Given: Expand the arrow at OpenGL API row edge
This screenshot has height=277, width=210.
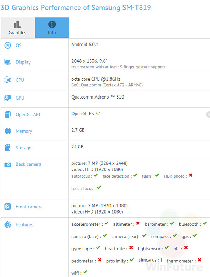Looking at the screenshot, I should click(208, 114).
